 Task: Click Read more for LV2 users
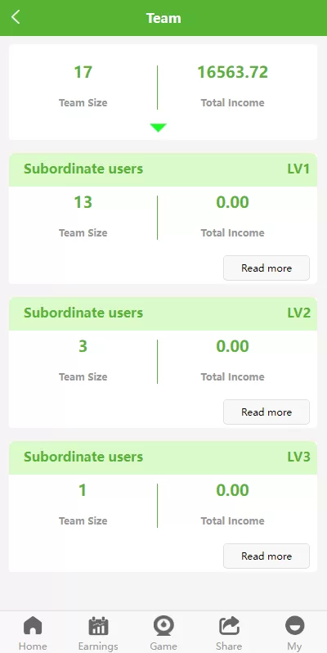[267, 412]
